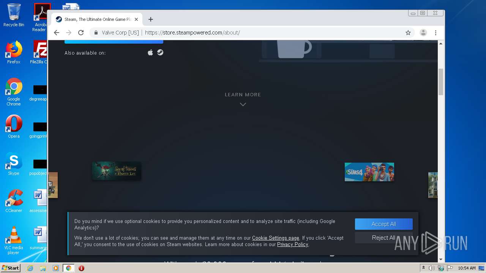486x273 pixels.
Task: Click the scrollbar down arrow
Action: 441,260
